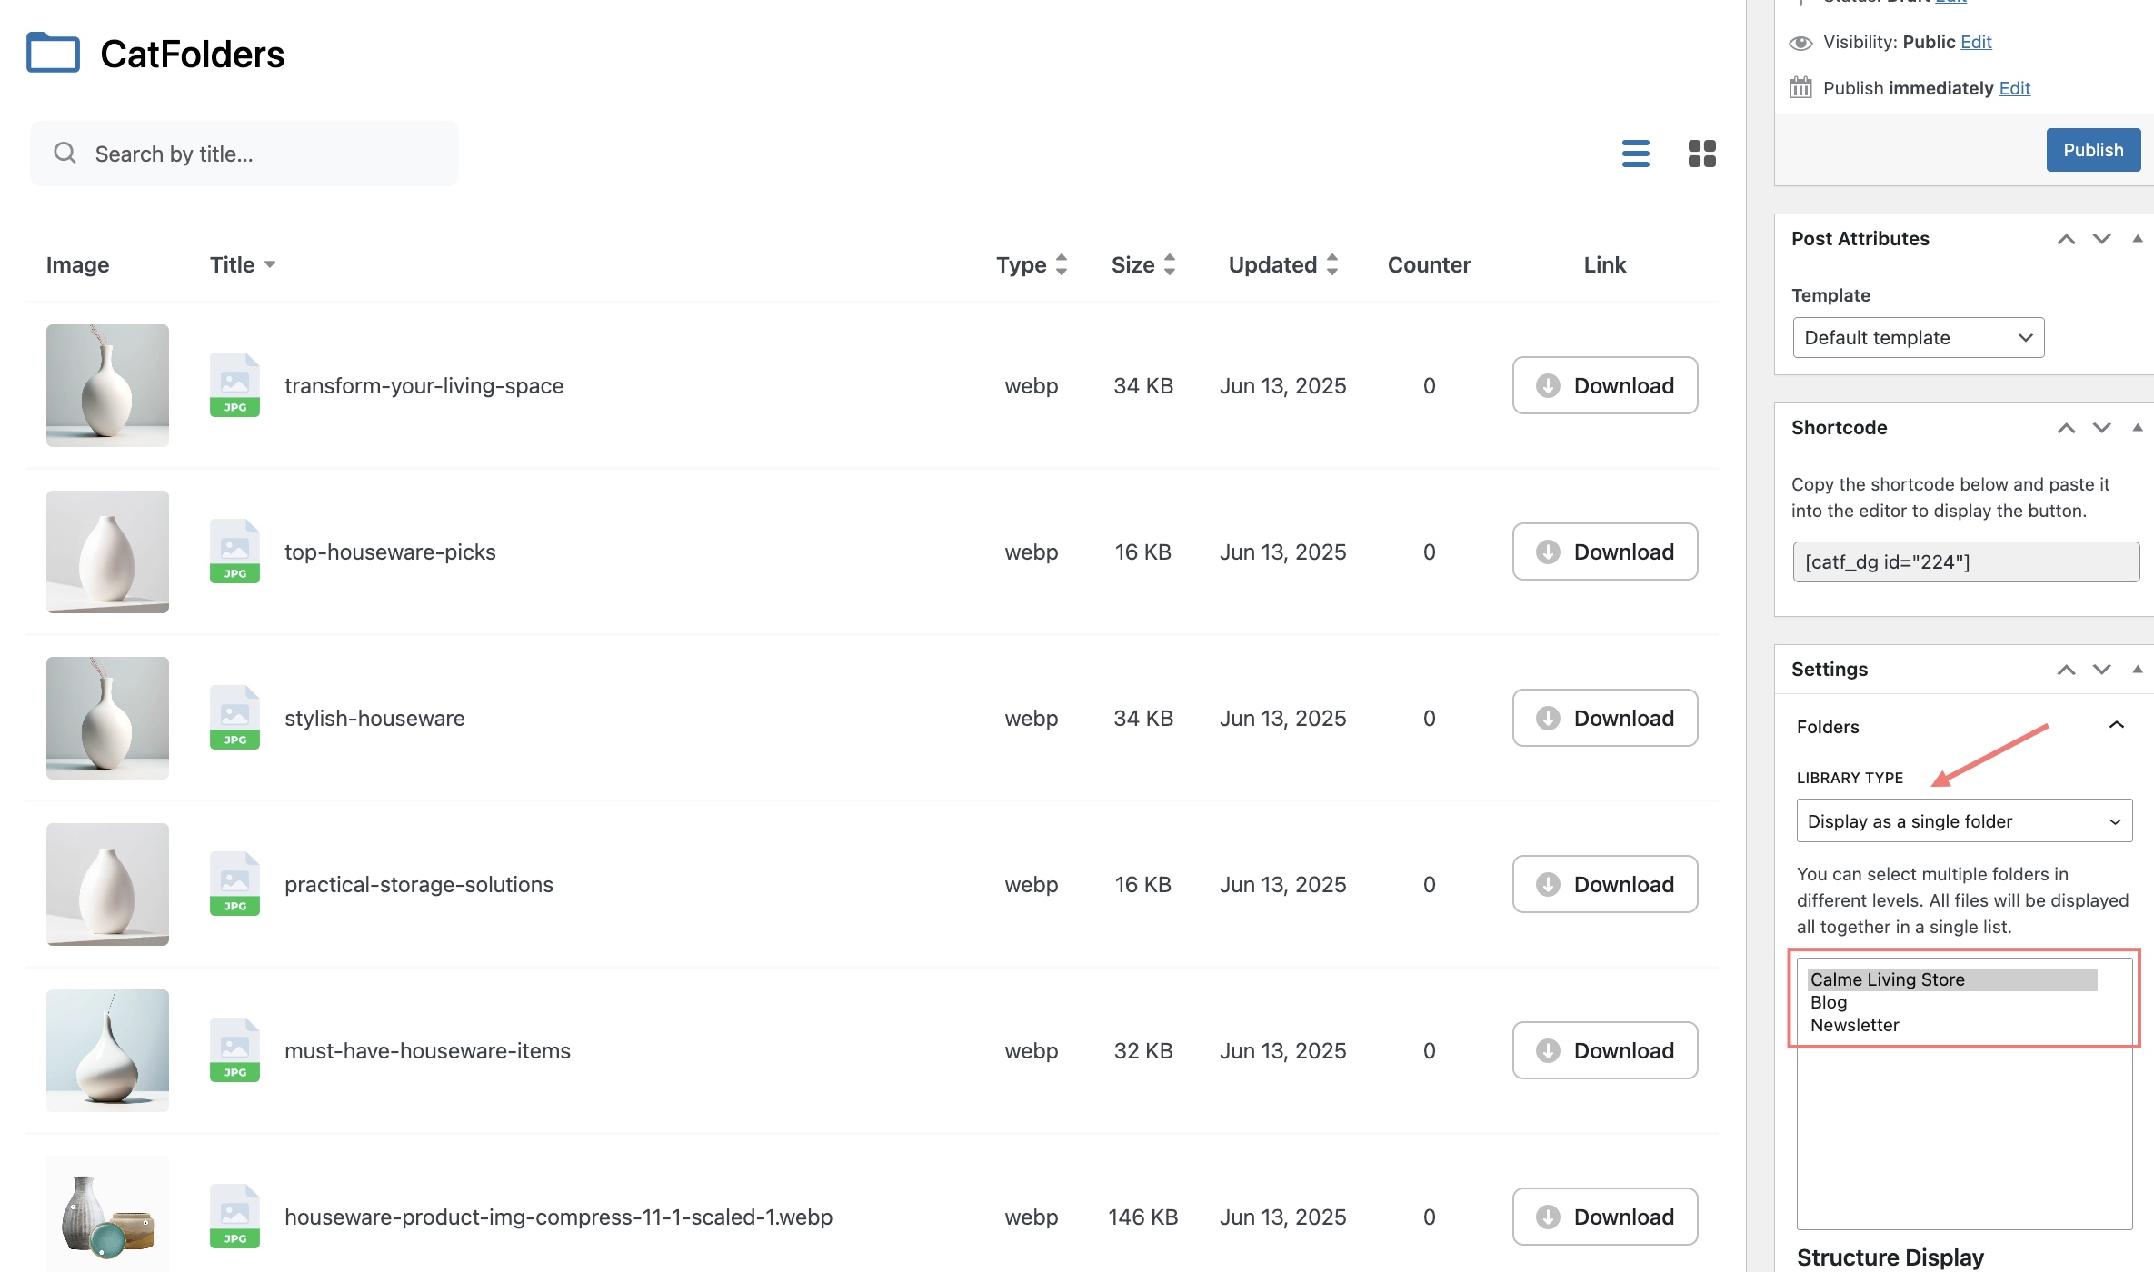Download houseware-product-img-compress file
This screenshot has width=2154, height=1272.
point(1605,1217)
